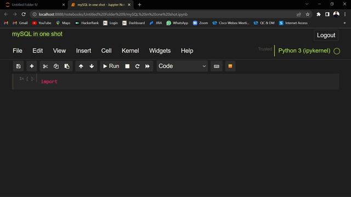Open the JIRA bookmark

click(x=156, y=23)
